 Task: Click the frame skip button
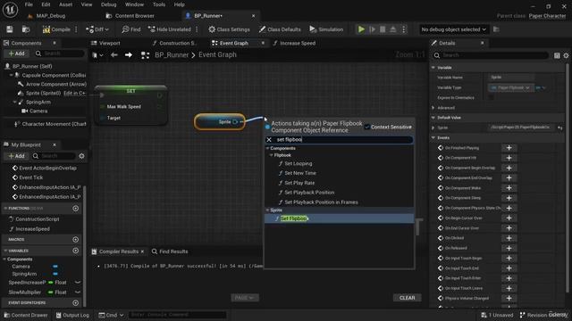point(372,29)
